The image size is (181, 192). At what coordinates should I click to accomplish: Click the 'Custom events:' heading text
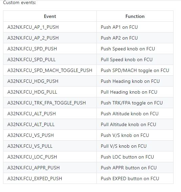pos(20,2)
